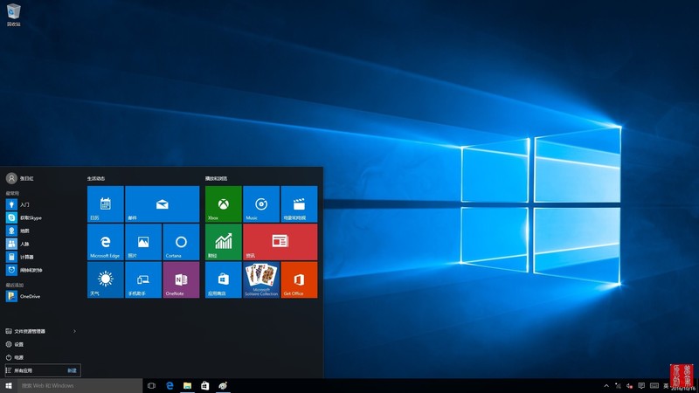Screen dimensions: 699x393
Task: Toggle the muted volume icon in tray
Action: pyautogui.click(x=630, y=385)
